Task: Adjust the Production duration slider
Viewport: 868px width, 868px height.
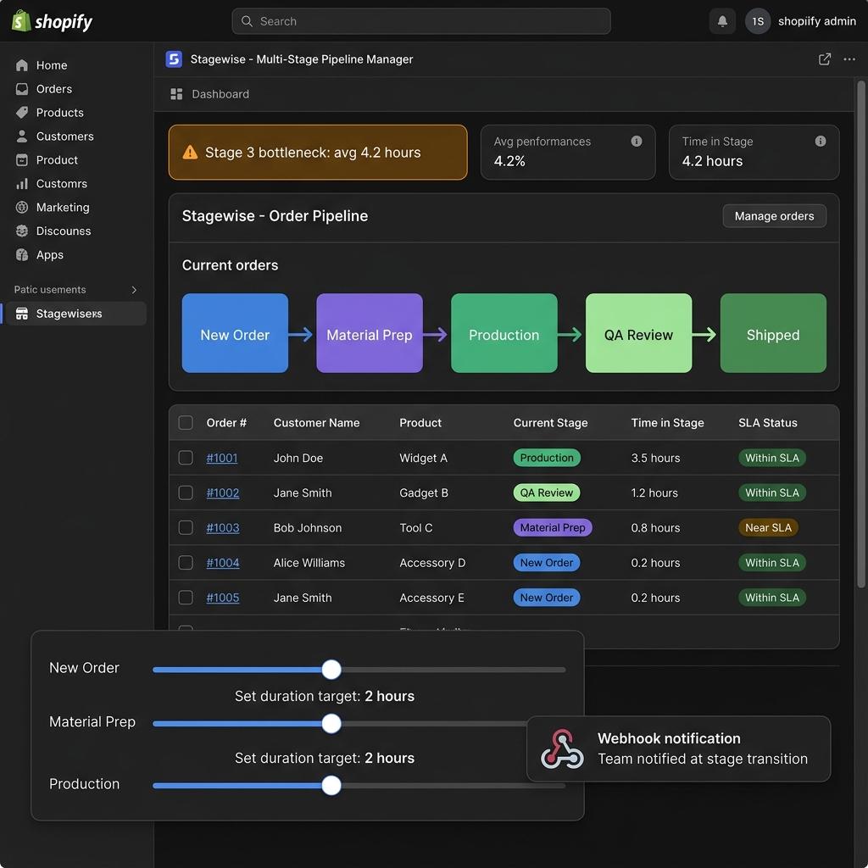Action: click(x=331, y=785)
